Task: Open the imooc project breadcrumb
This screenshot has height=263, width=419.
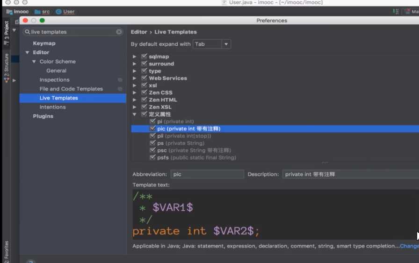Action: tap(17, 12)
